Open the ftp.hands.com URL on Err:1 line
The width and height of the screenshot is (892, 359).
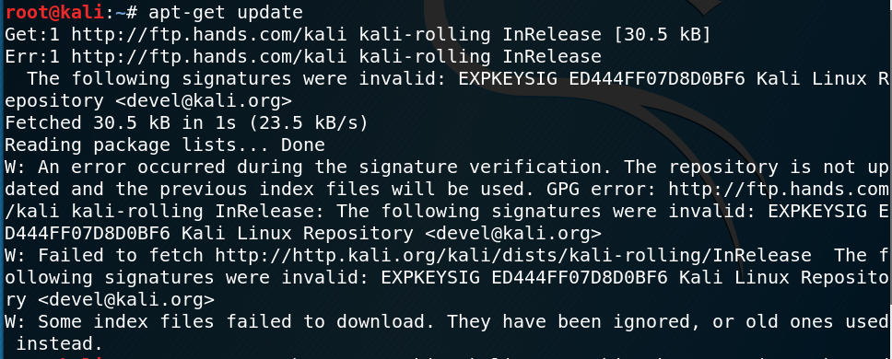click(210, 57)
